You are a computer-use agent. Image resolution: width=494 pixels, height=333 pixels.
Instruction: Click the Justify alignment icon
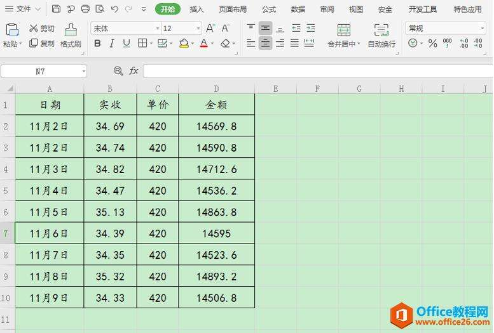pyautogui.click(x=294, y=43)
